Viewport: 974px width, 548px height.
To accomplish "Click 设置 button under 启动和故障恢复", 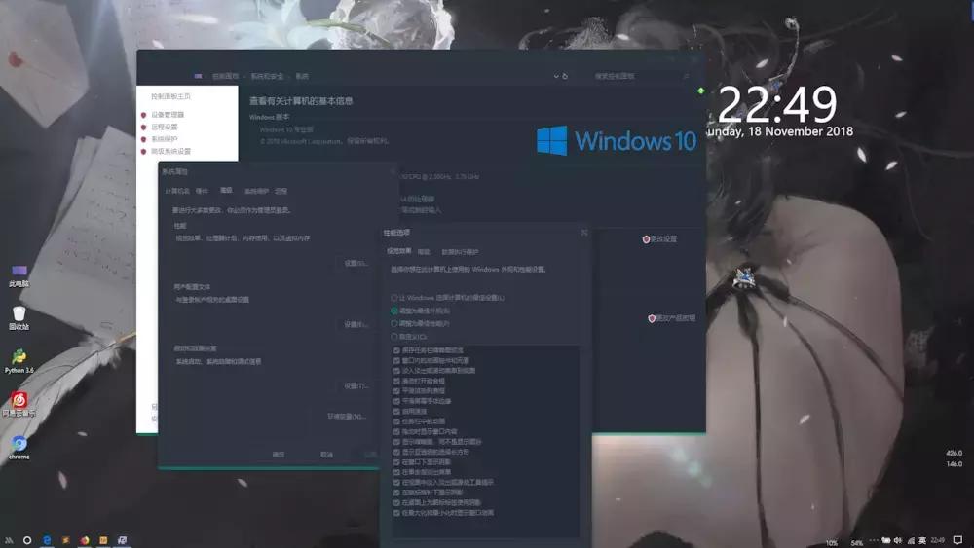I will [x=356, y=386].
